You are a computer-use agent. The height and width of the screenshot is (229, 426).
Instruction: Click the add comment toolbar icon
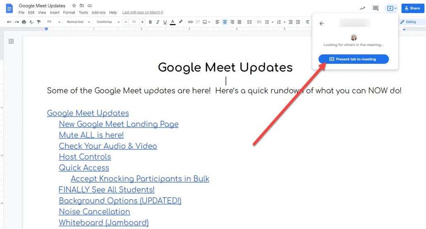(x=198, y=22)
